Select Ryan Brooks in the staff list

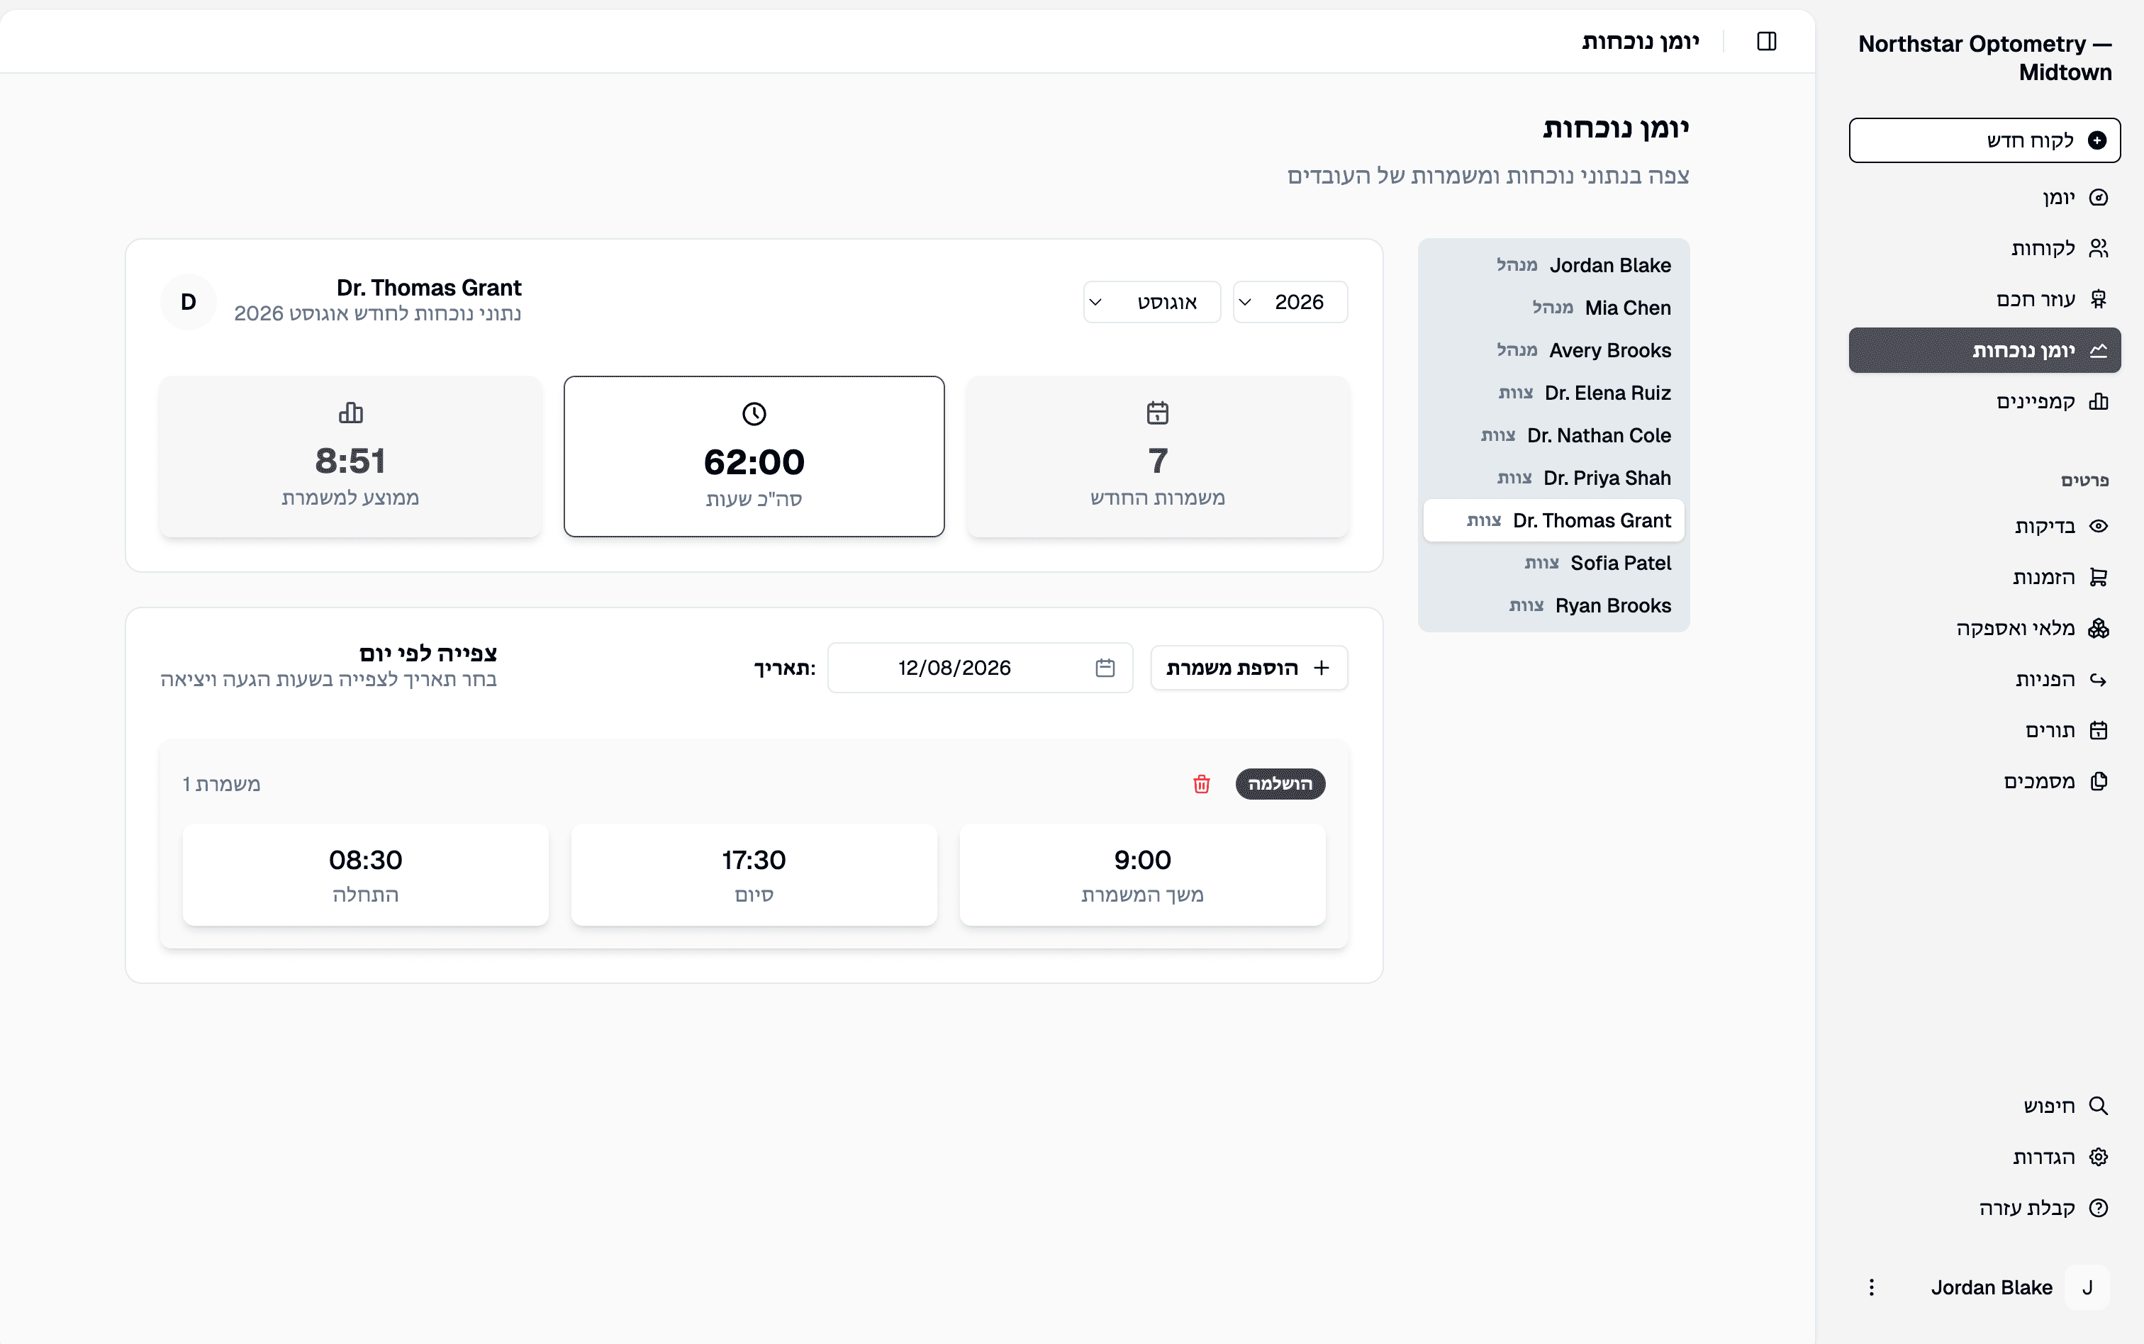coord(1554,605)
